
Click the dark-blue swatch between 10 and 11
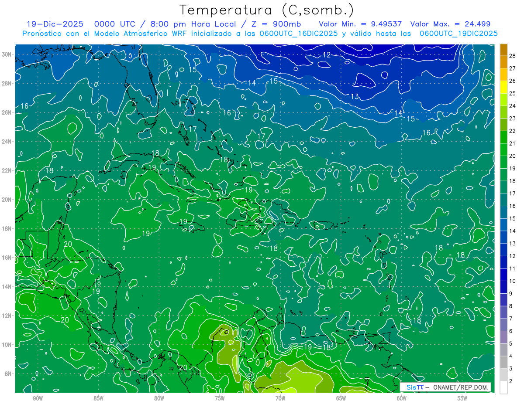click(x=503, y=275)
